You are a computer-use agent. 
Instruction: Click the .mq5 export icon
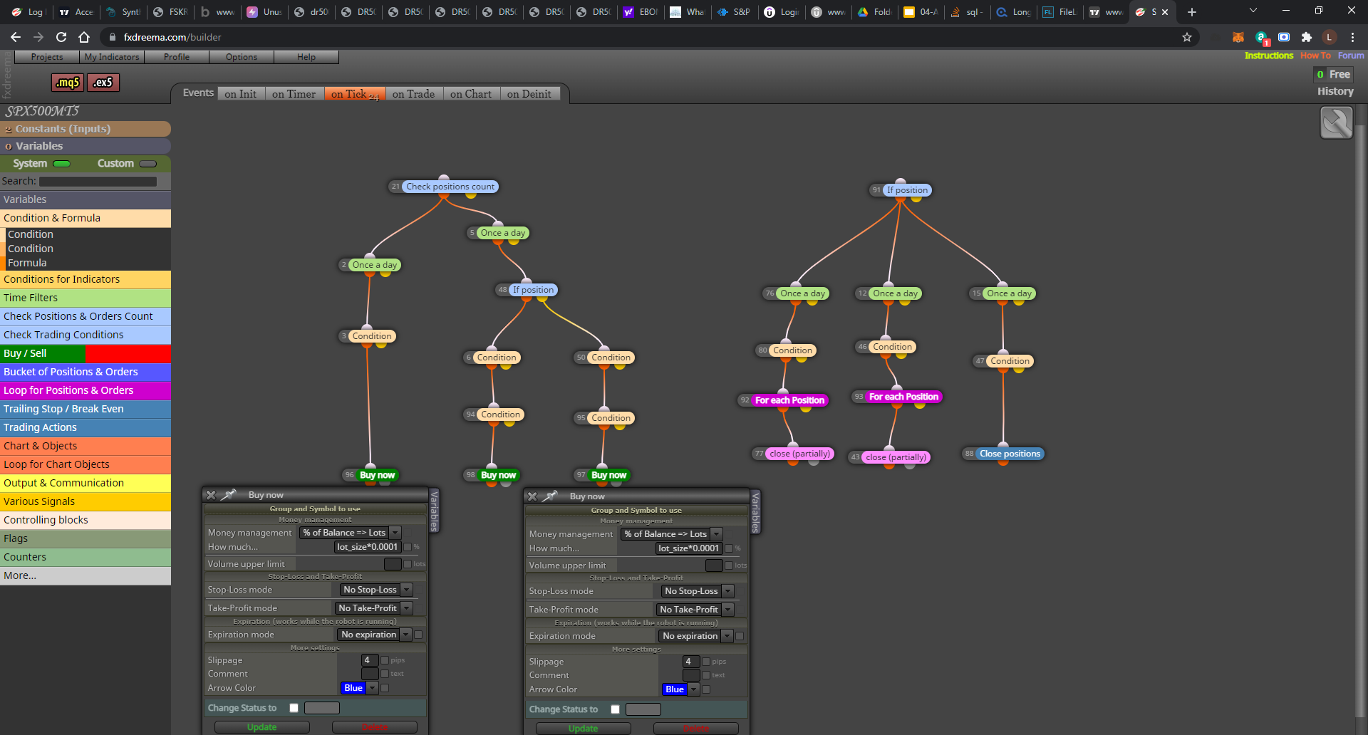[68, 83]
